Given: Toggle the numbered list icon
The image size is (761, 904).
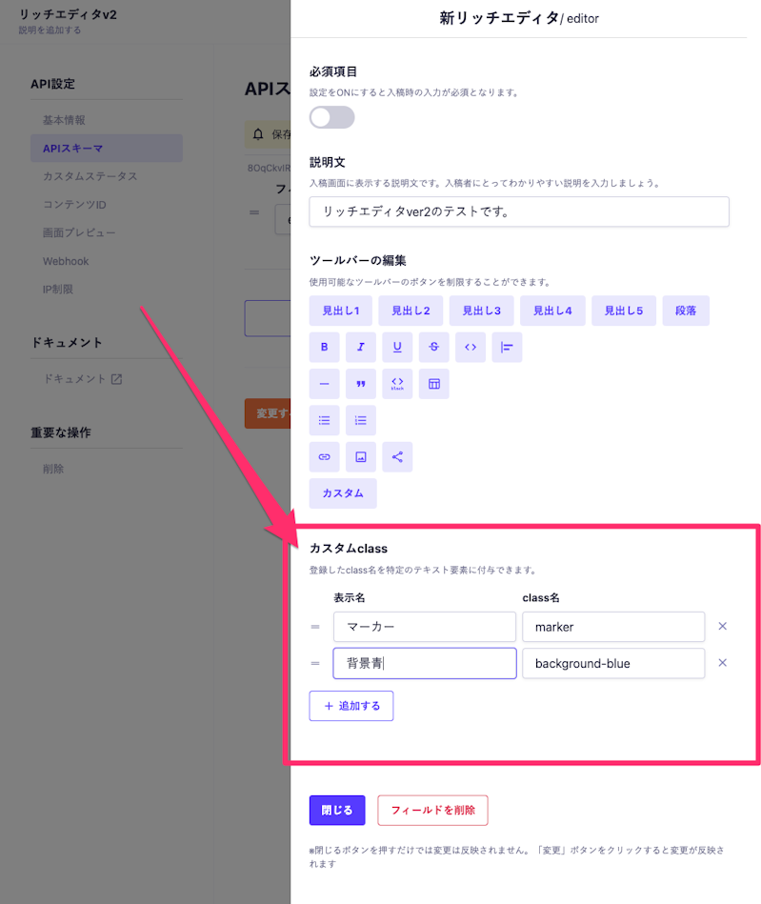Looking at the screenshot, I should [361, 420].
